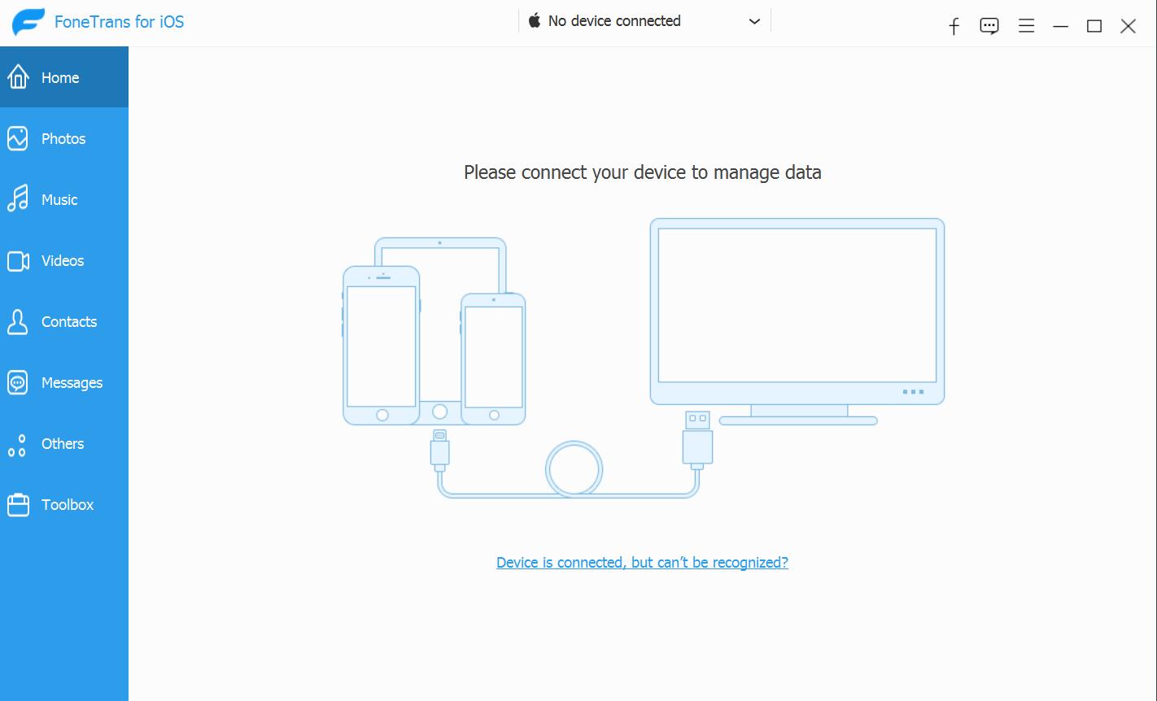Switch to the Photos tab label
The image size is (1157, 701).
[x=63, y=138]
